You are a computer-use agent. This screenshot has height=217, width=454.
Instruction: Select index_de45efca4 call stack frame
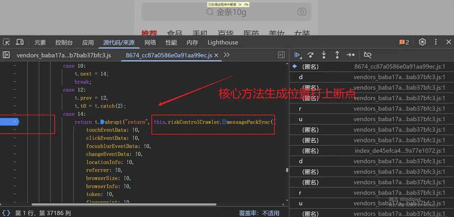click(399, 151)
